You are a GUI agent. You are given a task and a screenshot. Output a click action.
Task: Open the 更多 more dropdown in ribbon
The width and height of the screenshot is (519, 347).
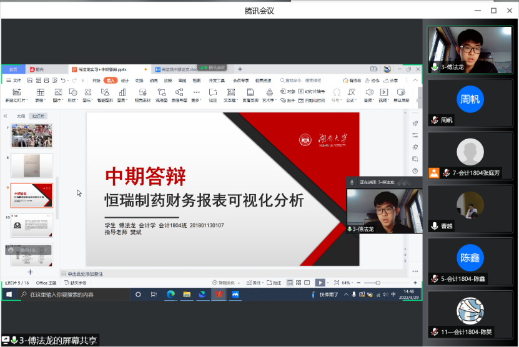[196, 95]
